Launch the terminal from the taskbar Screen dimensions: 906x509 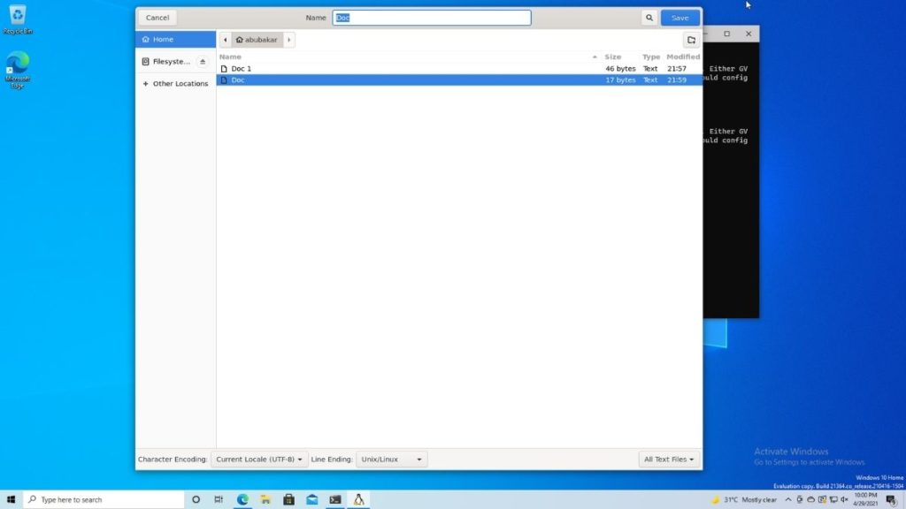335,499
